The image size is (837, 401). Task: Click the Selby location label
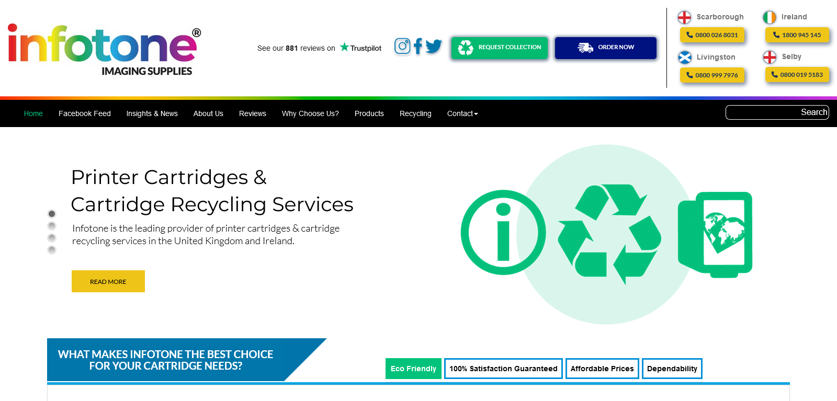[x=791, y=56]
